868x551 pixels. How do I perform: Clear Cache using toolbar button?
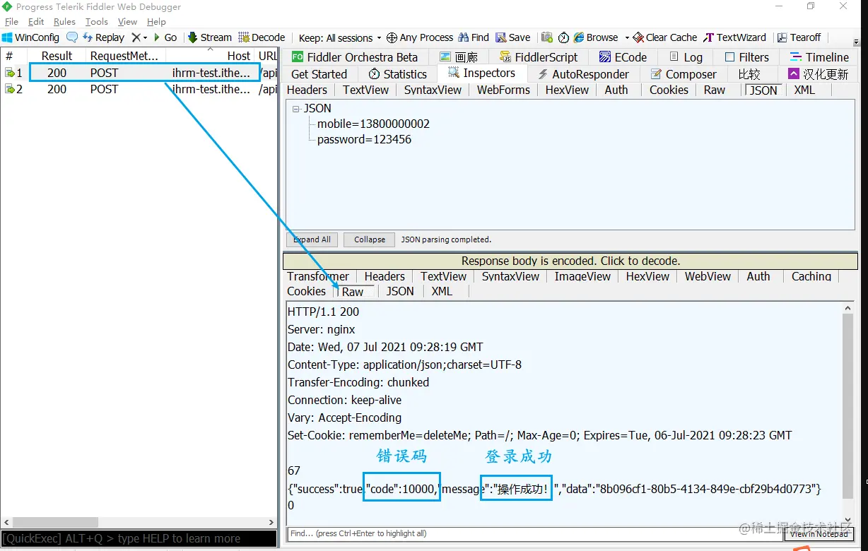click(x=664, y=37)
